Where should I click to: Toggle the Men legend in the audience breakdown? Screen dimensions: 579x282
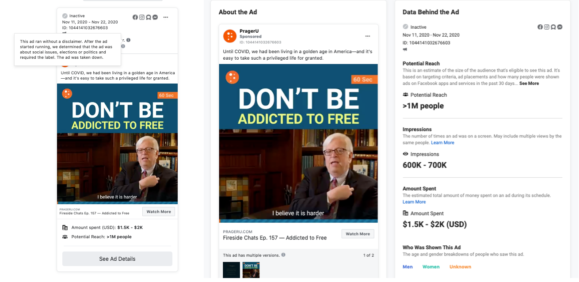408,267
